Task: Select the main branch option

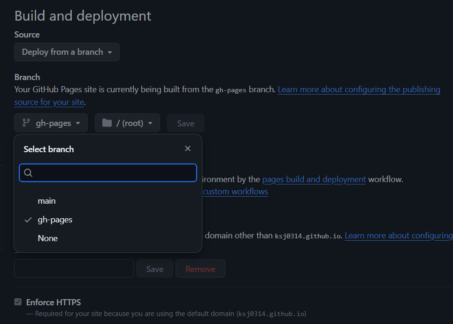Action: pyautogui.click(x=108, y=201)
